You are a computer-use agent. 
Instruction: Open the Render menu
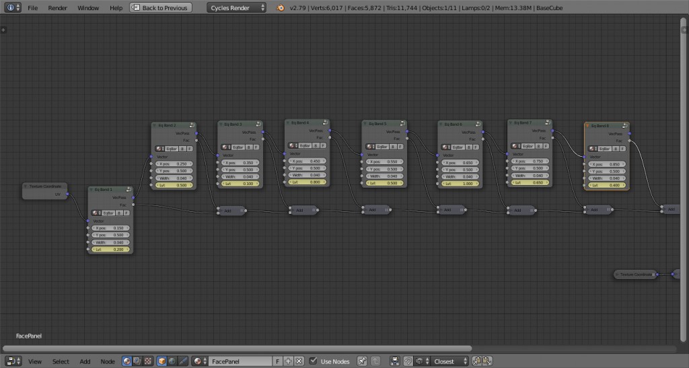[58, 8]
